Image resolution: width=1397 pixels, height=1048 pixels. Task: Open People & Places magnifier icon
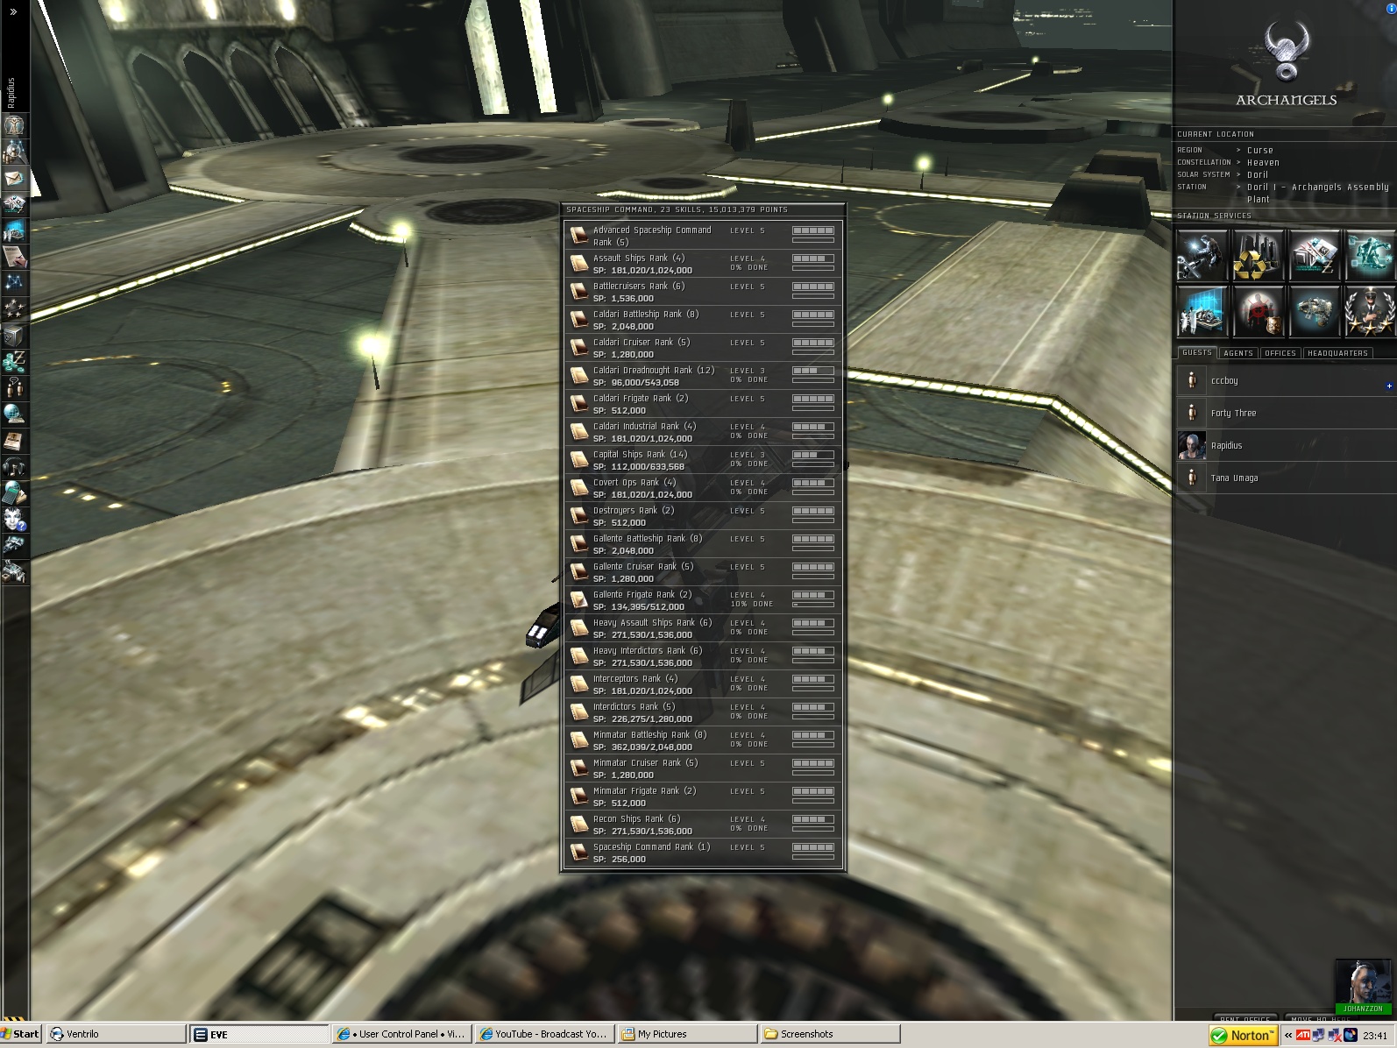click(14, 152)
